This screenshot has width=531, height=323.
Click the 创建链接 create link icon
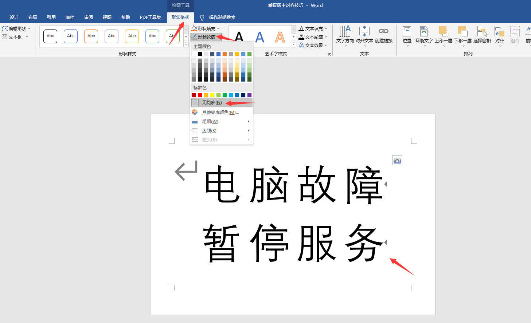coord(383,31)
